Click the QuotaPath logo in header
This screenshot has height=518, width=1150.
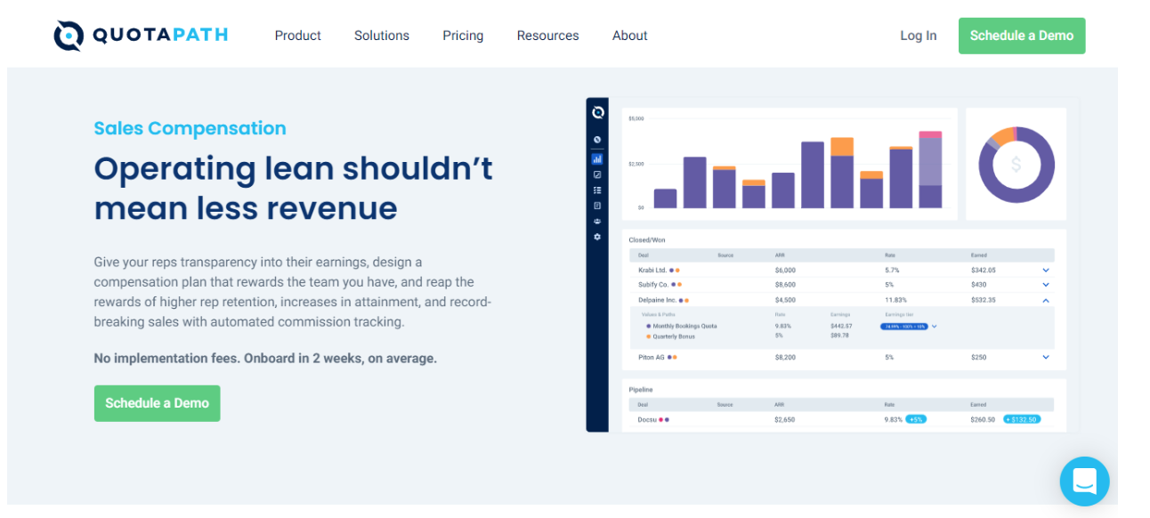tap(141, 36)
